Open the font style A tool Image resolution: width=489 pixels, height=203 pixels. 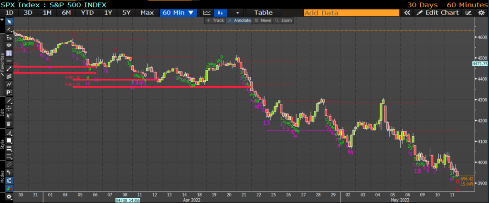9,133
